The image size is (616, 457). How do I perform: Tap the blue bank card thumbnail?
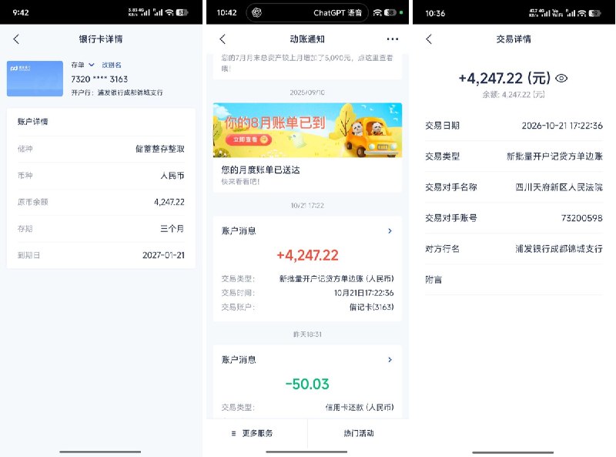click(x=35, y=79)
